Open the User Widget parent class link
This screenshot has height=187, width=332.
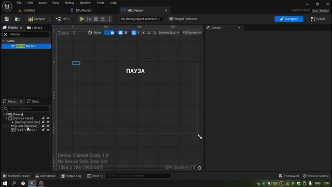[x=320, y=10]
